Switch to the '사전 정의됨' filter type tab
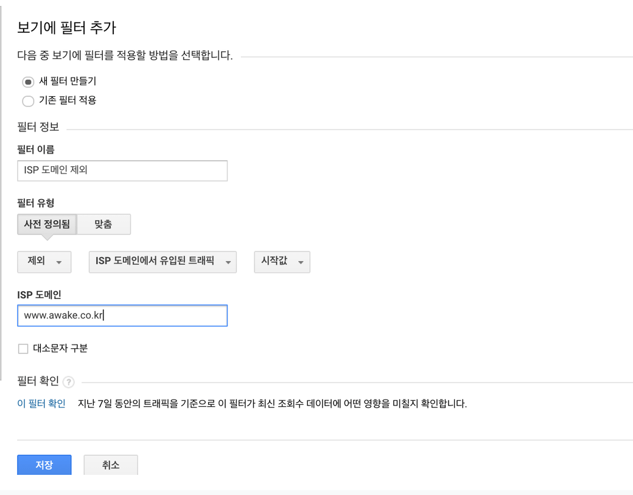633x495 pixels. coord(47,224)
